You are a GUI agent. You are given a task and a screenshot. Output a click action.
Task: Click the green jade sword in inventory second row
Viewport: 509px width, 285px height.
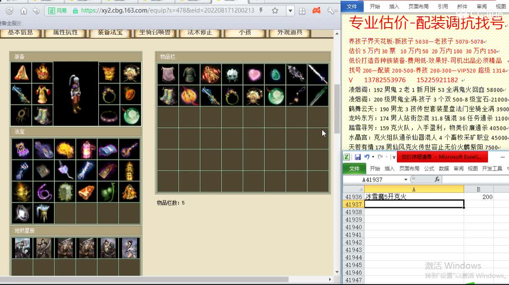(318, 96)
